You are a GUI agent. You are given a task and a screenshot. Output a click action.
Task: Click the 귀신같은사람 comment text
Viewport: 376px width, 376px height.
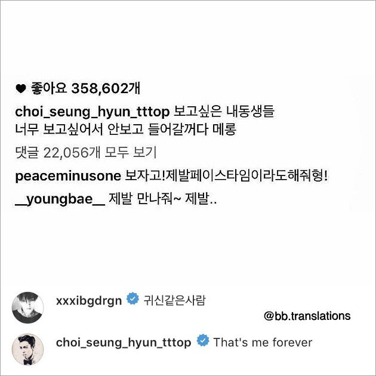click(x=174, y=300)
